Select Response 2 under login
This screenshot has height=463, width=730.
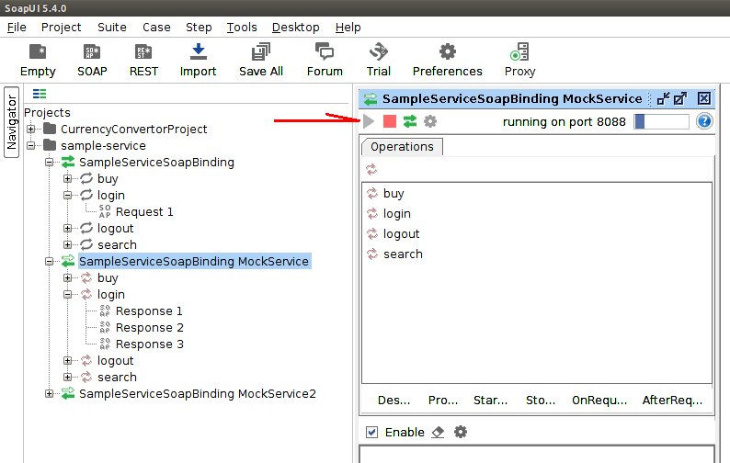pyautogui.click(x=149, y=328)
